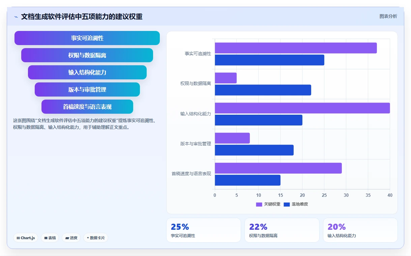Click the 进度 tag chip
Viewport: 411px width, 256px height.
[x=71, y=238]
